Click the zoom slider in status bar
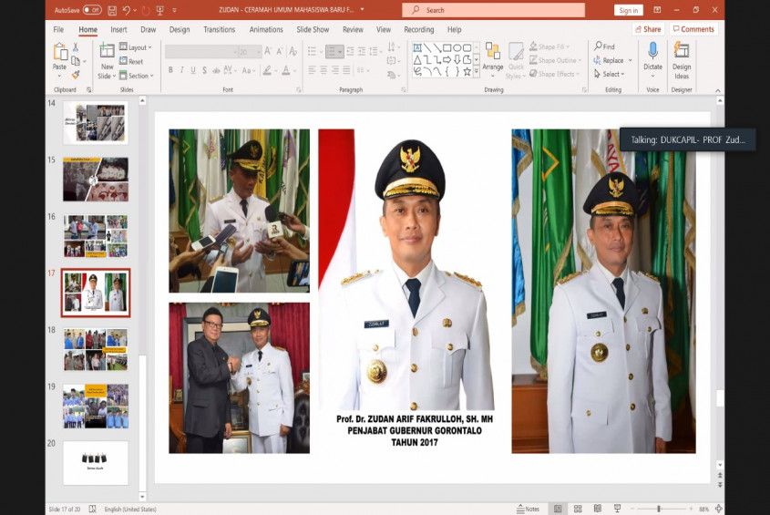Viewport: 770px width, 515px height. pyautogui.click(x=659, y=509)
